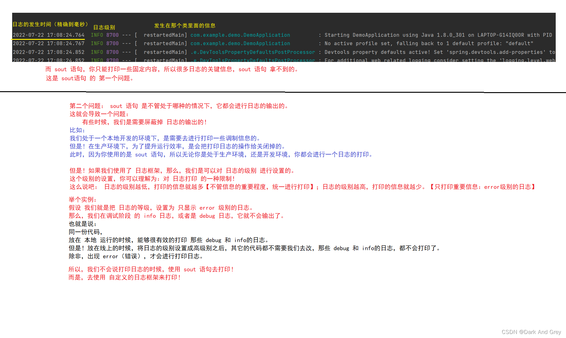Click DevToolsPropertyDefaultsPostProcessor in the Devtools property row
Image resolution: width=566 pixels, height=338 pixels.
click(x=253, y=52)
